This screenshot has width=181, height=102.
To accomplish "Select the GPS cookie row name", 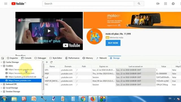I will coord(46,70).
